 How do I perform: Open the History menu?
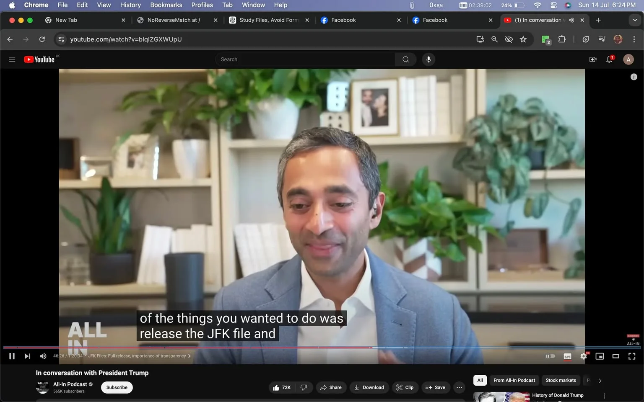pos(130,5)
